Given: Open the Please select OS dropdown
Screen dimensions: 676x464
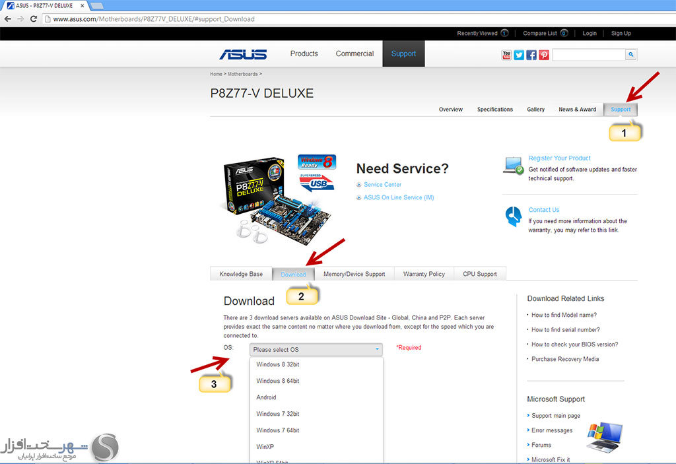Looking at the screenshot, I should 316,349.
